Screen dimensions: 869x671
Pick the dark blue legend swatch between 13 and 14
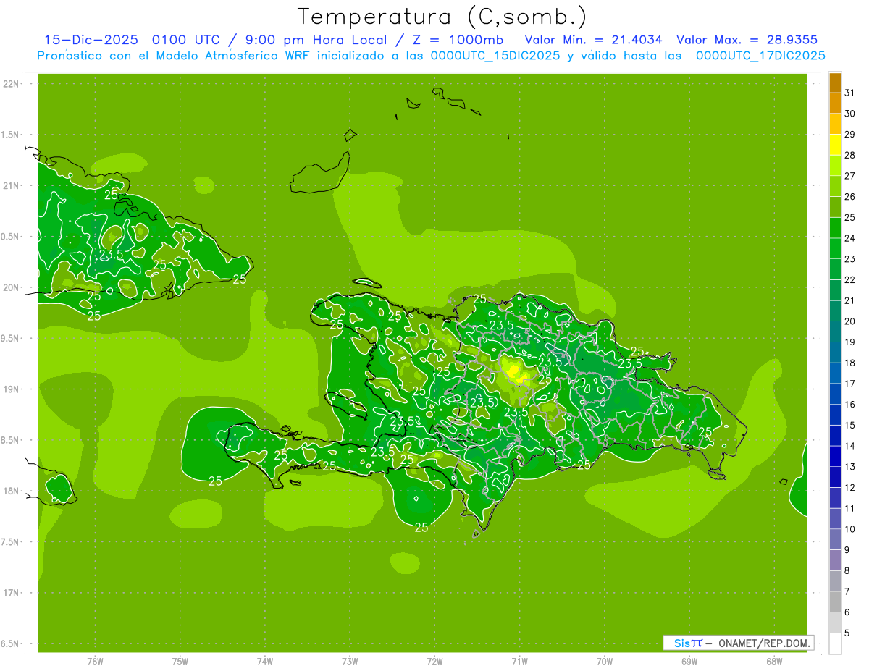pos(835,456)
